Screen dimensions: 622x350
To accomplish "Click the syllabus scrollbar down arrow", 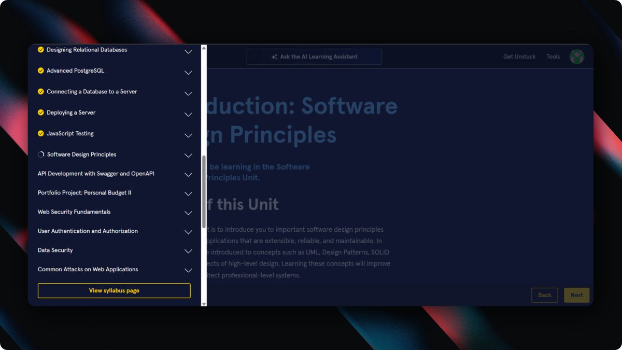I will [204, 303].
